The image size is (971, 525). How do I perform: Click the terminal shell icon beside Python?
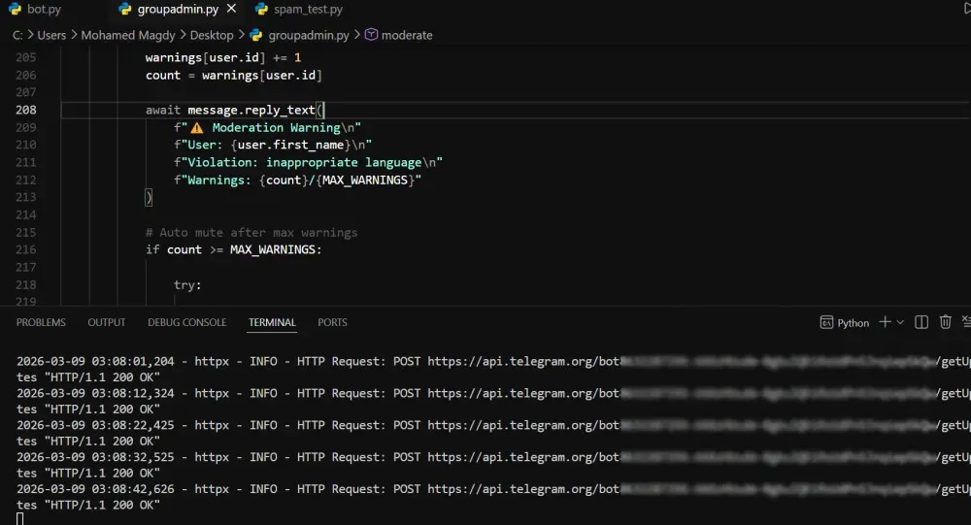(x=826, y=322)
